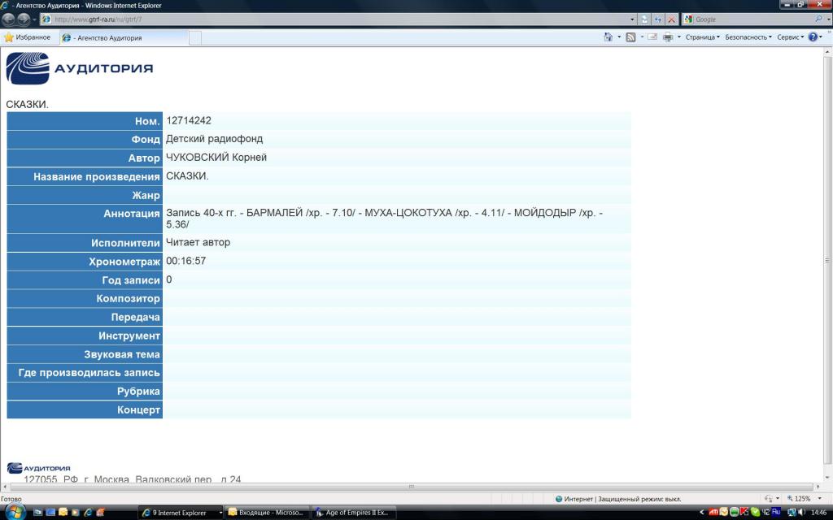Switch to Age of Empires II taskbar button
Screen dimensions: 833x520
coord(355,513)
